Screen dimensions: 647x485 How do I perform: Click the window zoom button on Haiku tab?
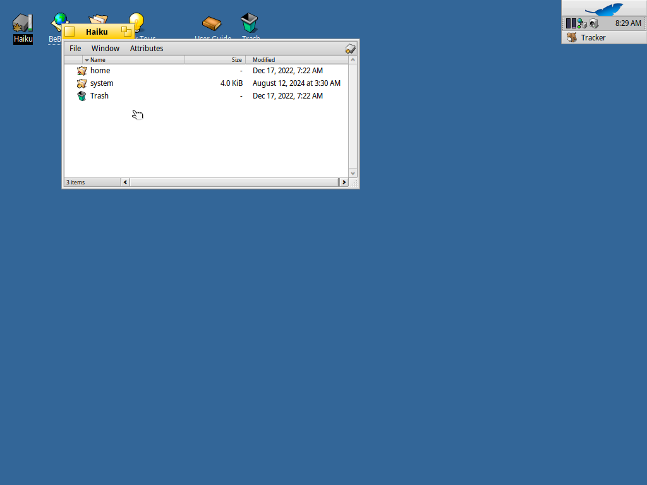click(126, 32)
